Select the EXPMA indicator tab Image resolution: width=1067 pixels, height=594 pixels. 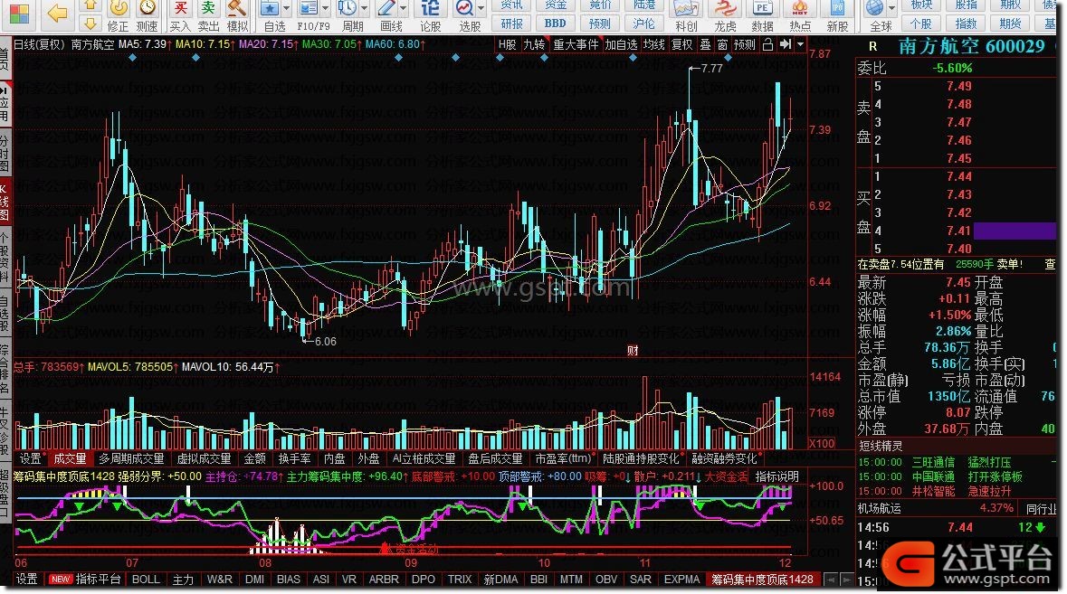click(x=681, y=580)
